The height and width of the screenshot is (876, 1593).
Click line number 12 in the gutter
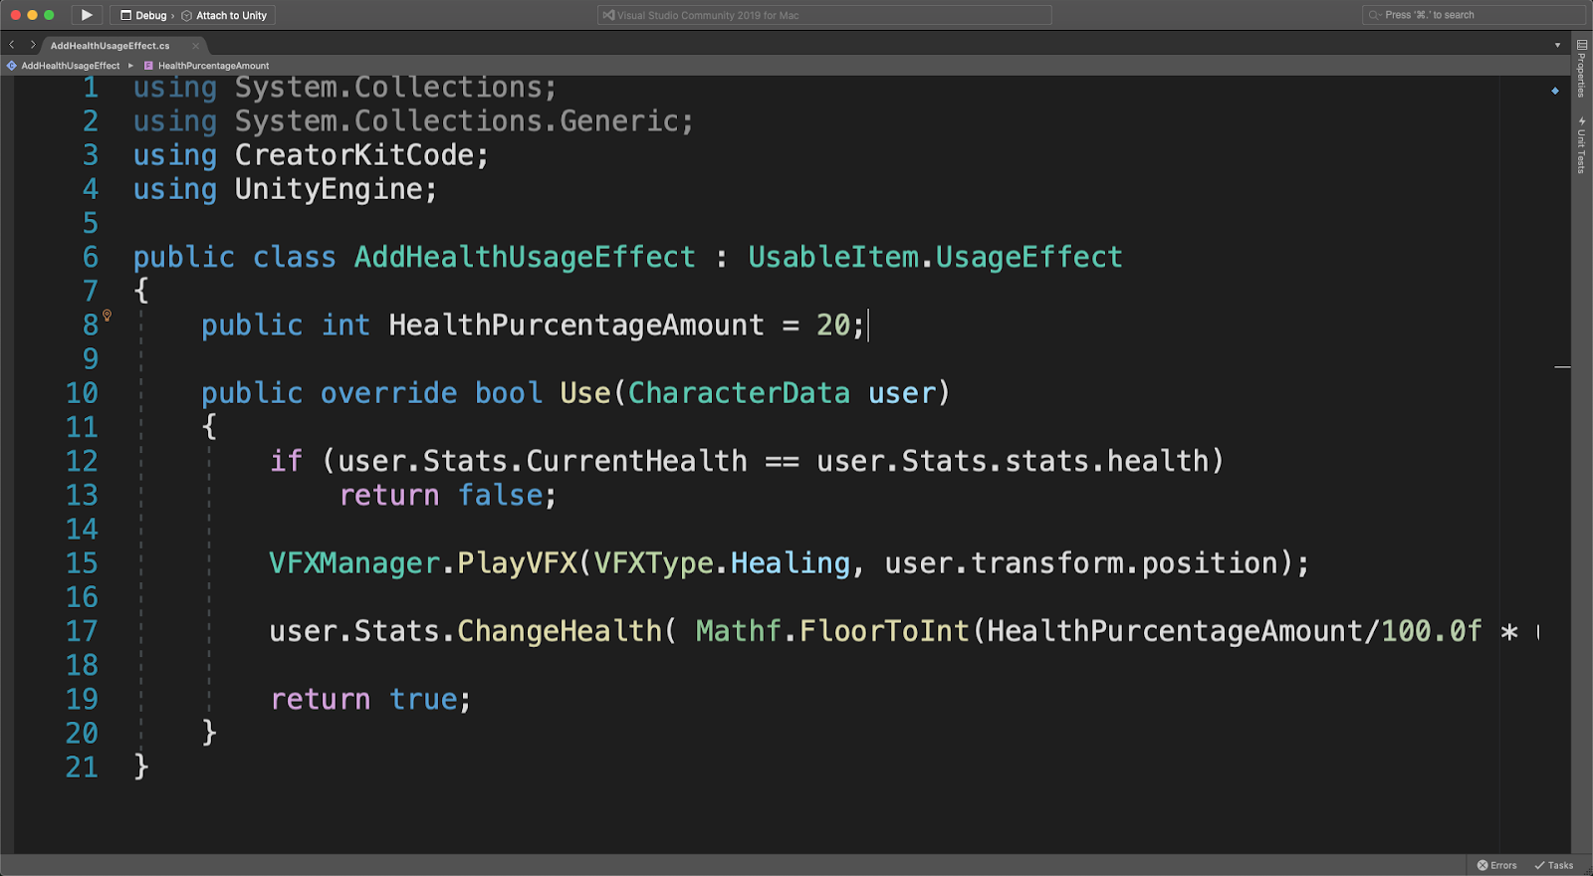click(x=82, y=461)
